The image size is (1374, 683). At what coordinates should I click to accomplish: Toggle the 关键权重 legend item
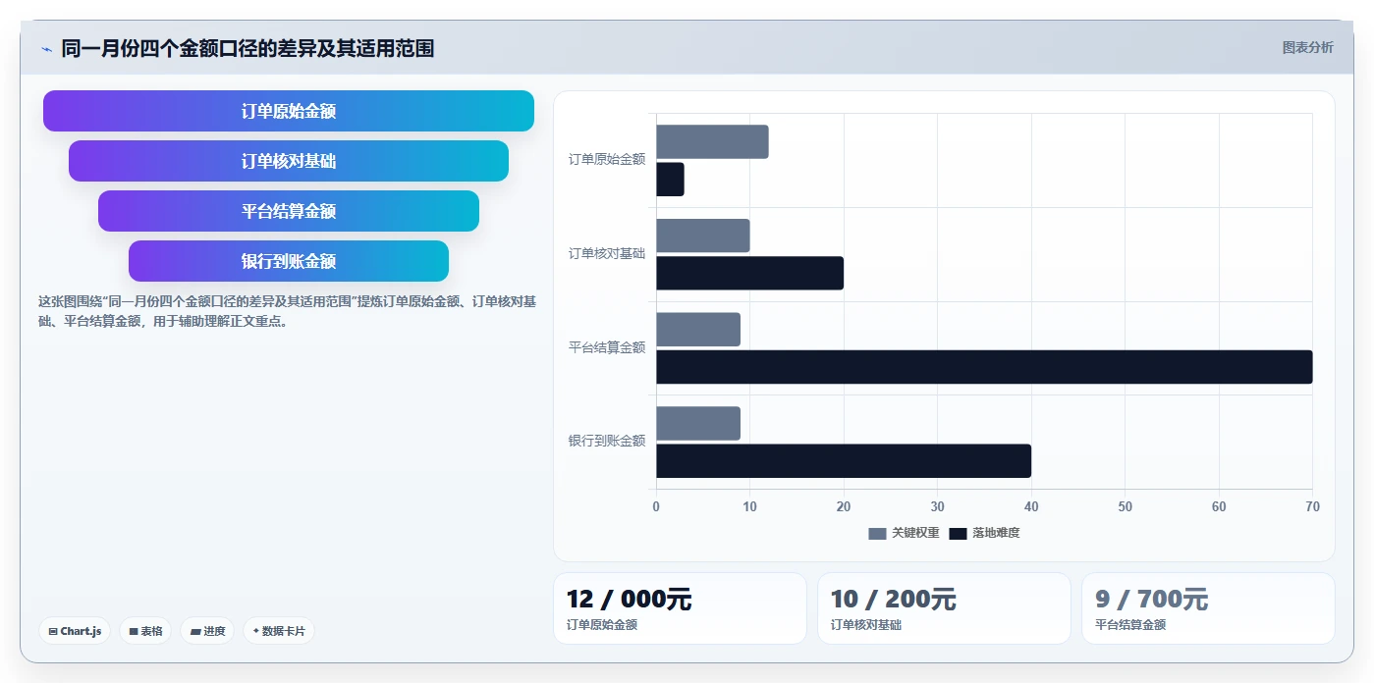tap(904, 533)
